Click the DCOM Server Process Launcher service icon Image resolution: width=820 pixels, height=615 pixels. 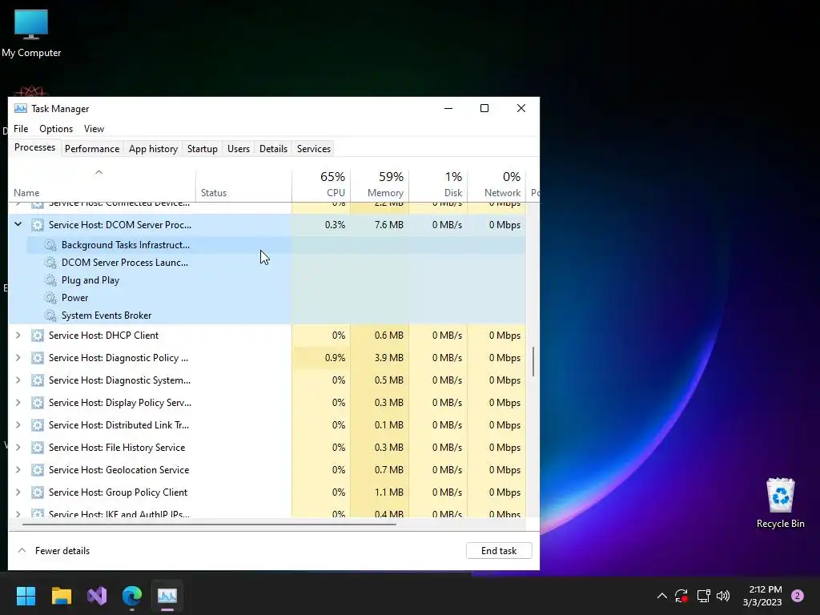point(50,263)
